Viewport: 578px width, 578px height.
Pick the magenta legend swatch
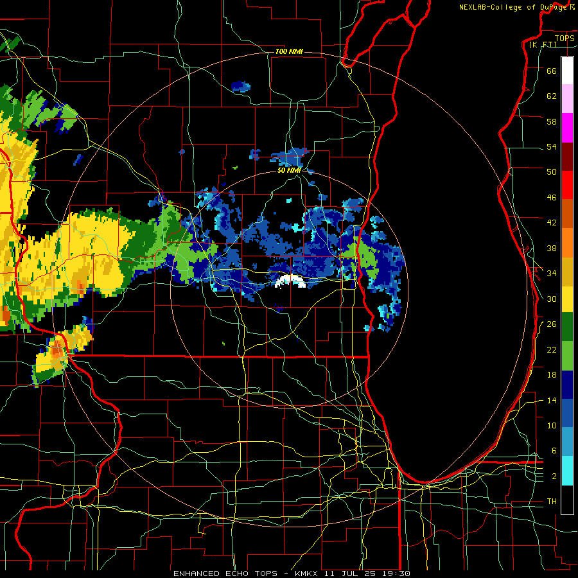coord(567,128)
